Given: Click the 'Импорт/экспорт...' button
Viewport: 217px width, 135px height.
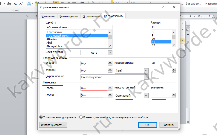Looking at the screenshot, I should [53, 125].
